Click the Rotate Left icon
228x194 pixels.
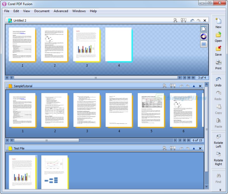(218, 137)
